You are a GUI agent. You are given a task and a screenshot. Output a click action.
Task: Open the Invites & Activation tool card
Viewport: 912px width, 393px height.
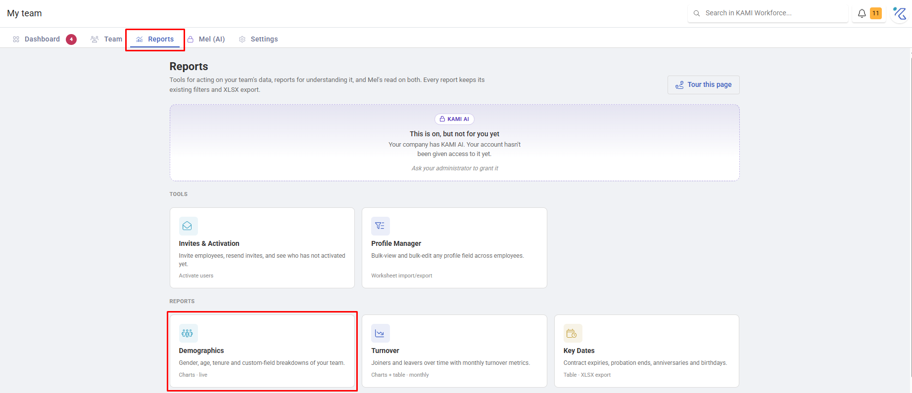pyautogui.click(x=262, y=248)
